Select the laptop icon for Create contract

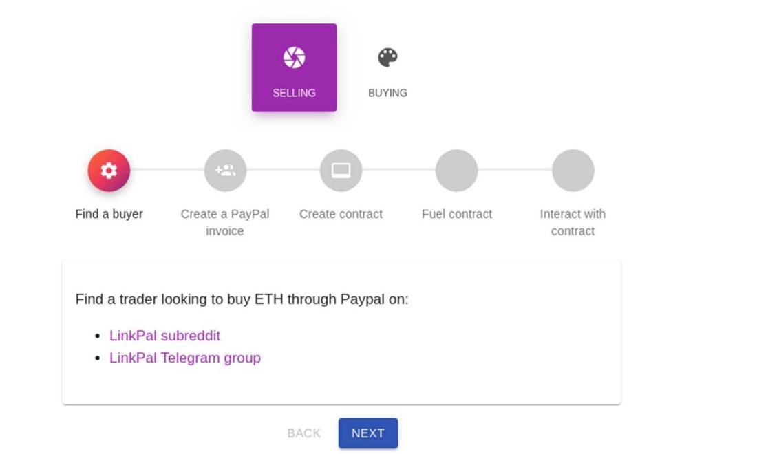click(x=341, y=170)
